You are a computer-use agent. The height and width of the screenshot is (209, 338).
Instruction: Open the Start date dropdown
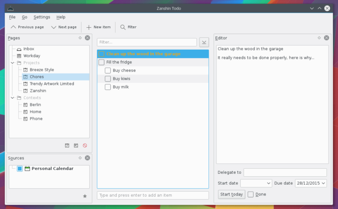(x=269, y=183)
